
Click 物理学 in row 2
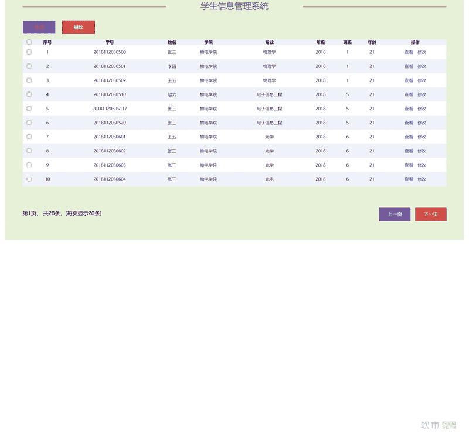(x=269, y=66)
